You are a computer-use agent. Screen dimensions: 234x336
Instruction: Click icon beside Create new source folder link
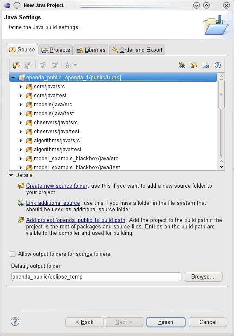pos(21,186)
